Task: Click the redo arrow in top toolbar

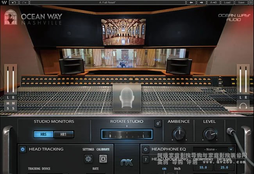Action: point(25,2)
